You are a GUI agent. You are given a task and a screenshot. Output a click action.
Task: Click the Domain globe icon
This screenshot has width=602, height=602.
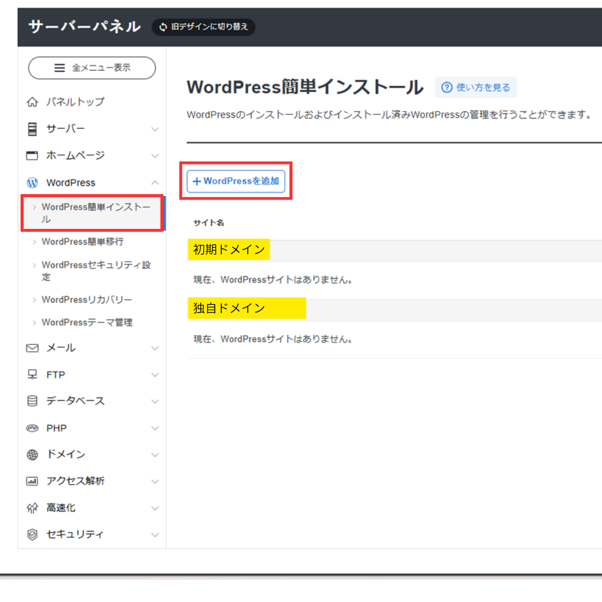pyautogui.click(x=32, y=455)
